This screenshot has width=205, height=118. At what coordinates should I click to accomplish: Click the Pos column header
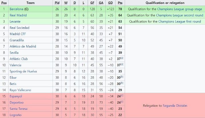pos(4,3)
